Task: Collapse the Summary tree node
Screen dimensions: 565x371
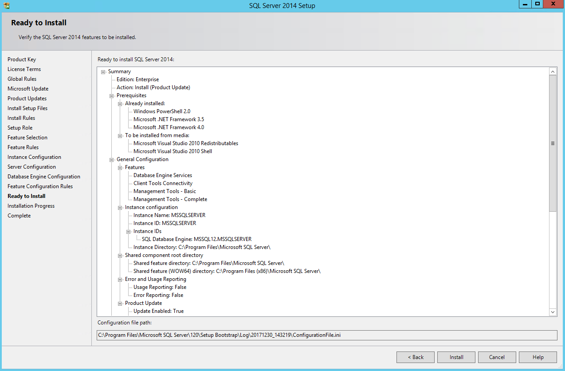Action: [x=103, y=71]
